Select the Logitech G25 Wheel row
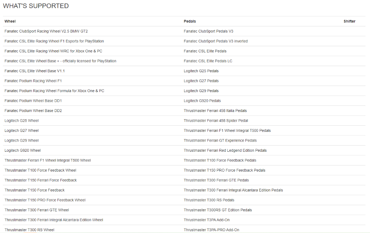370x233 pixels. pyautogui.click(x=21, y=121)
